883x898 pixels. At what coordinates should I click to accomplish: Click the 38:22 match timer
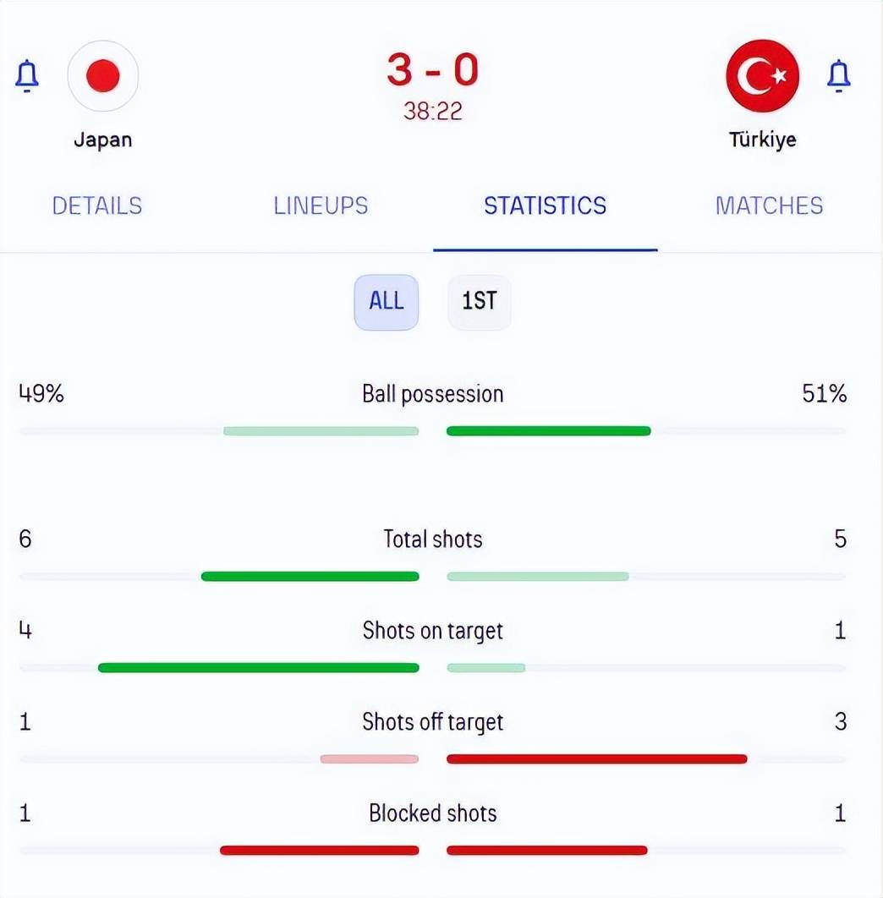click(432, 111)
